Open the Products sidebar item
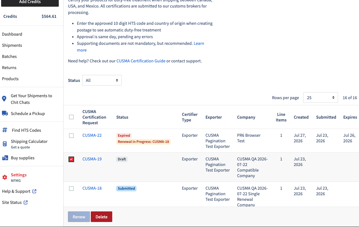Image resolution: width=359 pixels, height=227 pixels. point(10,79)
